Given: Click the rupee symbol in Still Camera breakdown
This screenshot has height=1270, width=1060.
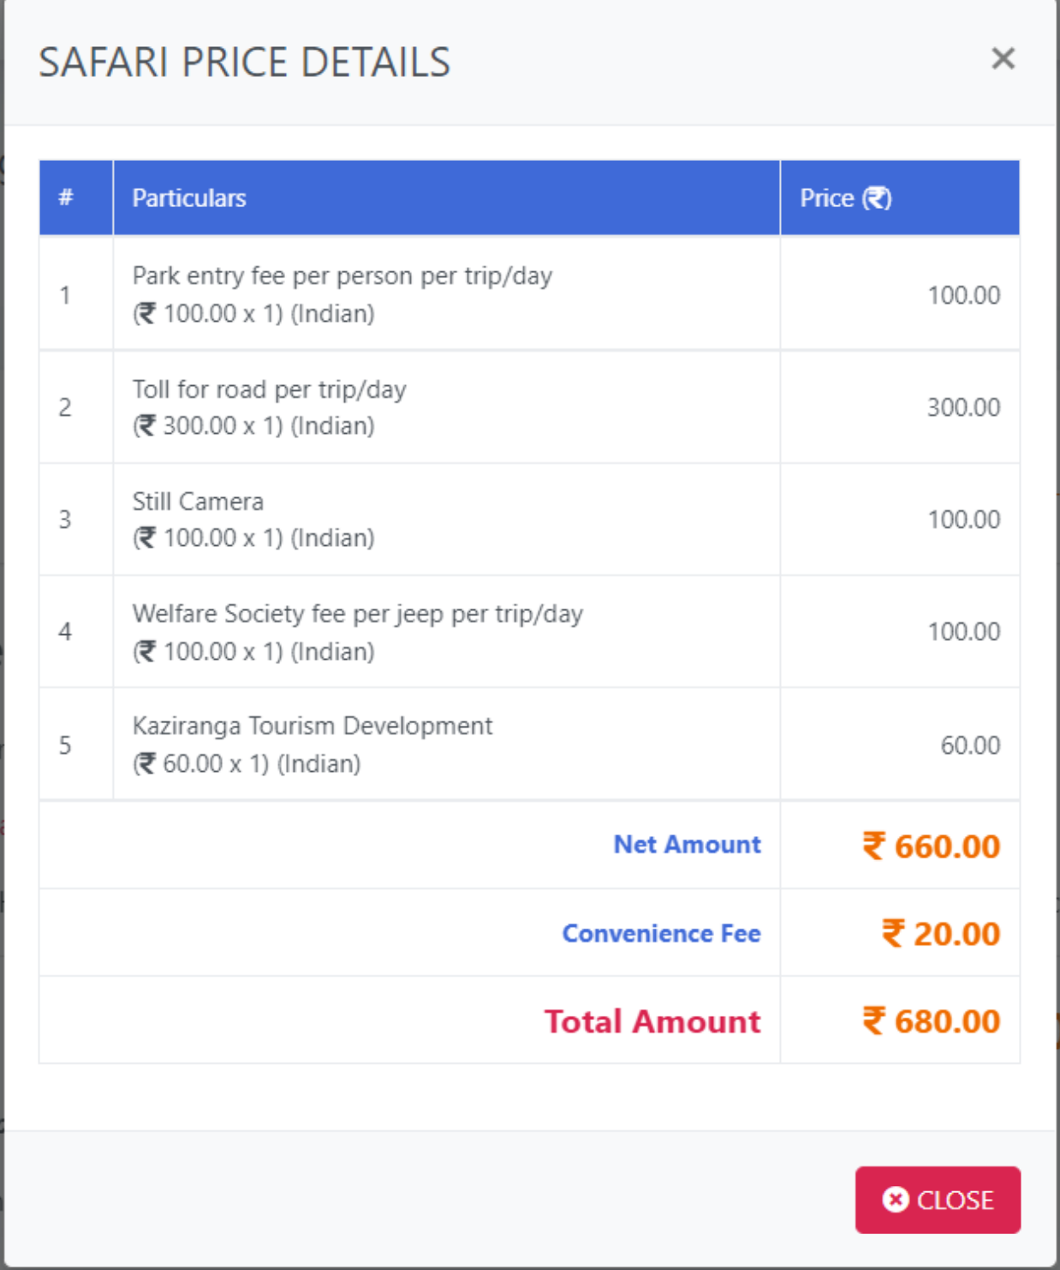Looking at the screenshot, I should pyautogui.click(x=147, y=538).
